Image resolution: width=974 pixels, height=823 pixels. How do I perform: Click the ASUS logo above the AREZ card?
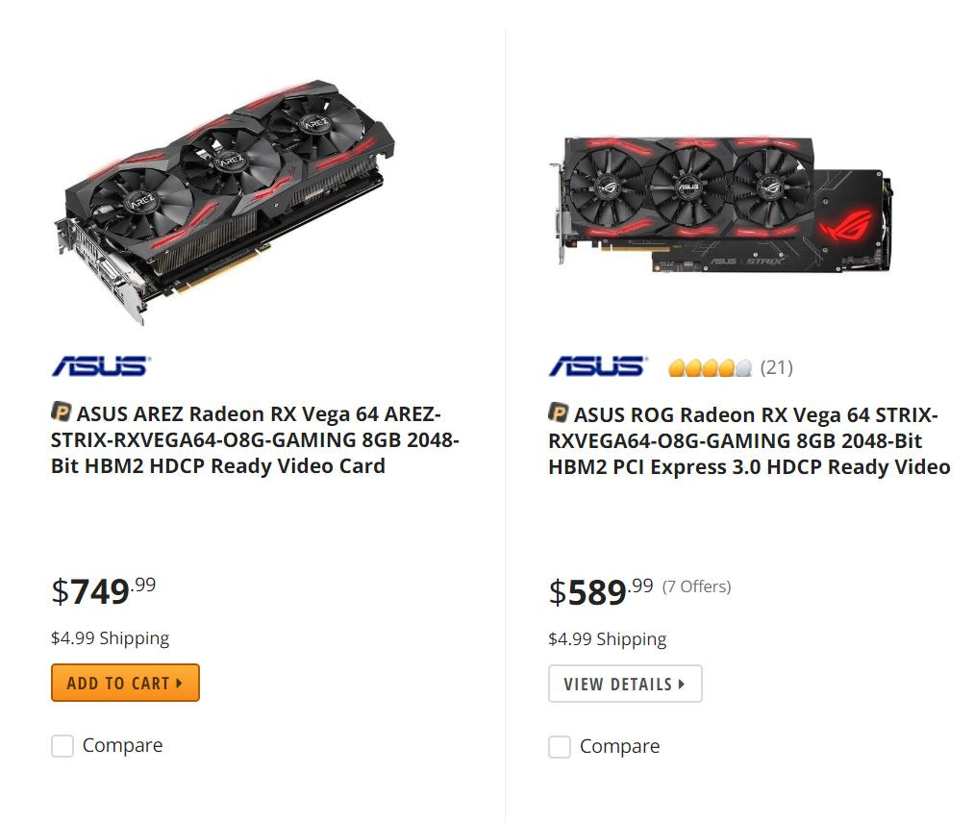(x=101, y=366)
